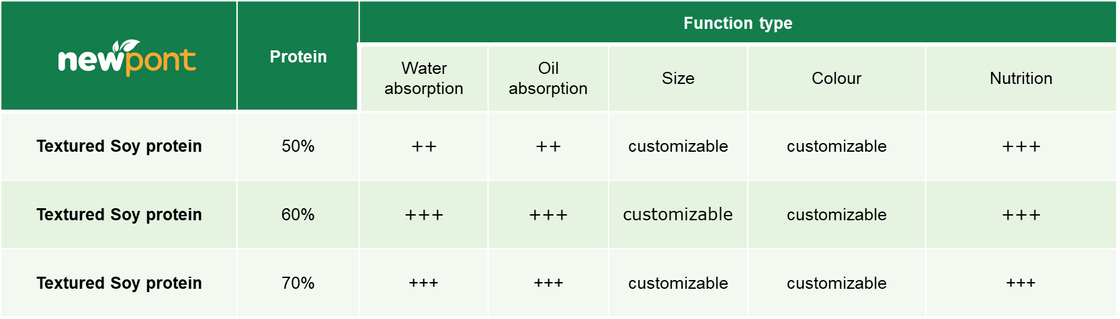This screenshot has width=1120, height=319.
Task: Select the 50% protein cell
Action: coord(298,146)
